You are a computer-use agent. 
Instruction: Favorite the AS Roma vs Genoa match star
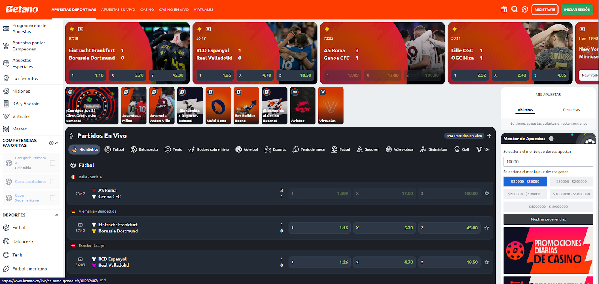click(x=487, y=194)
